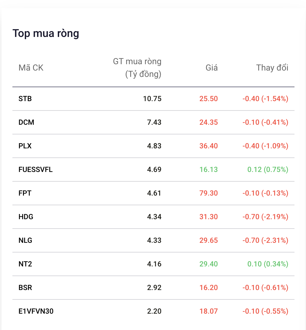306x330 pixels.
Task: Select the BSR stock symbol
Action: pos(25,288)
